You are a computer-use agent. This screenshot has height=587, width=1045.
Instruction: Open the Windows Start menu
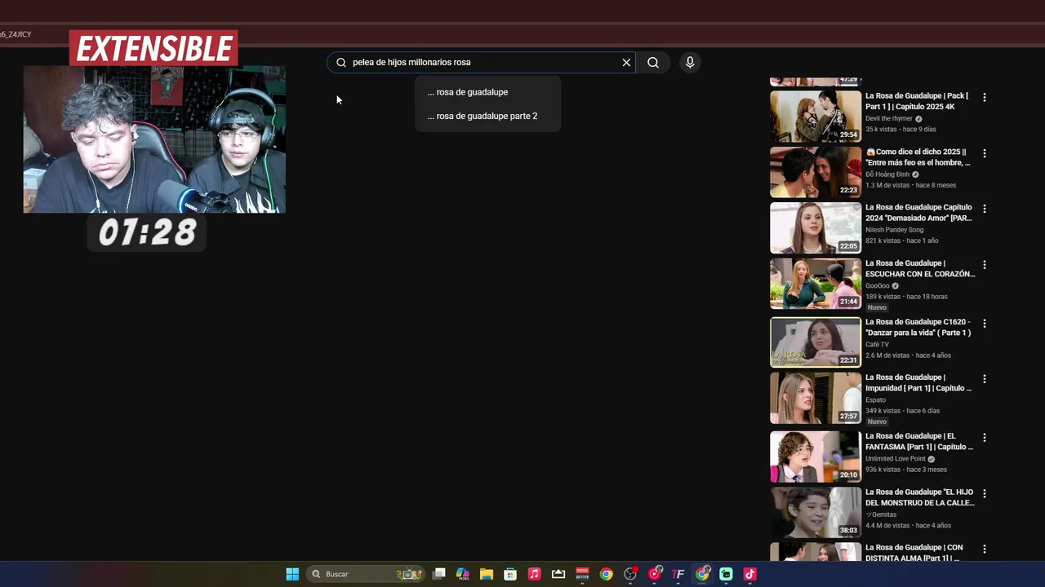tap(292, 574)
